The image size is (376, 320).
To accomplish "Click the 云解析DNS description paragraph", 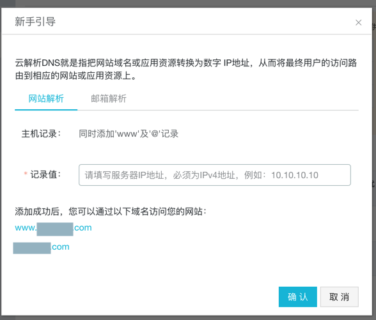I will pyautogui.click(x=186, y=69).
